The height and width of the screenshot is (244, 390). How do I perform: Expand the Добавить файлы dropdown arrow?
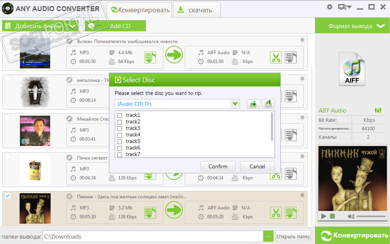coord(72,26)
